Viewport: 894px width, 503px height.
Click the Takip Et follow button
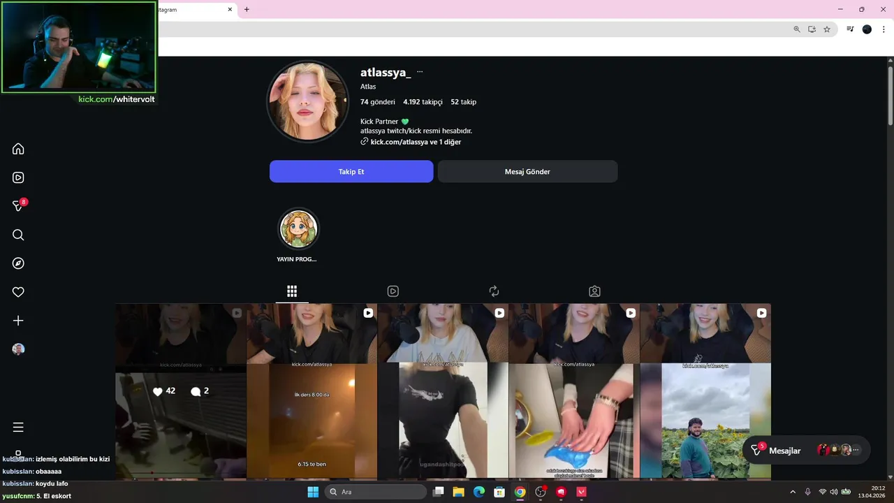pos(351,172)
